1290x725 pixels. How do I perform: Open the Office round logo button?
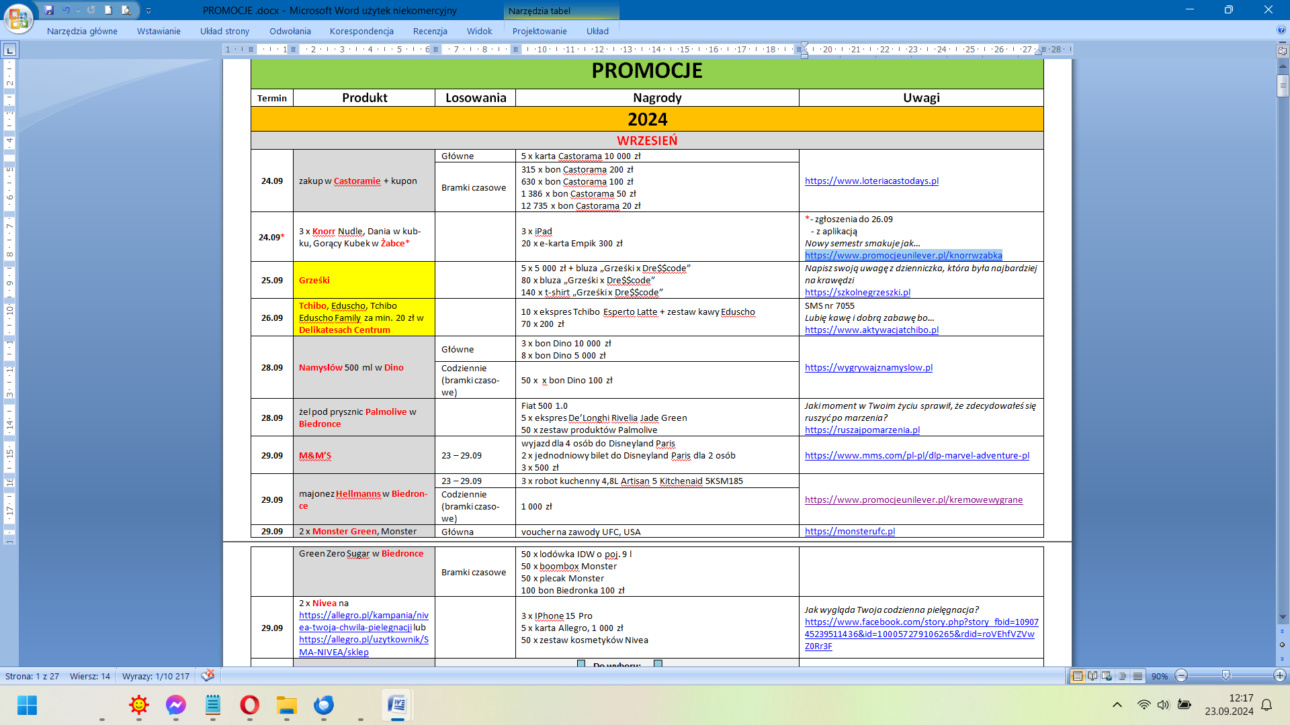click(x=18, y=17)
